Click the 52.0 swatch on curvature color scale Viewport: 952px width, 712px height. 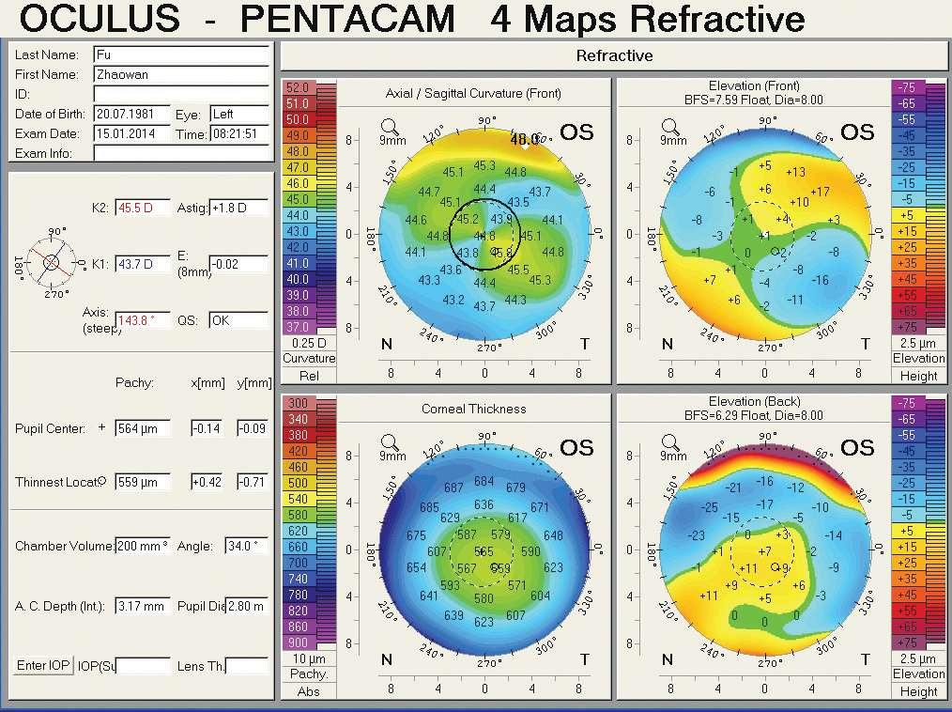(x=297, y=88)
